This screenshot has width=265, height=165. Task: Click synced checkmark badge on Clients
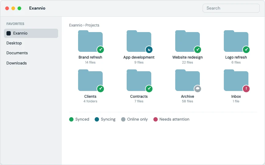pyautogui.click(x=101, y=89)
